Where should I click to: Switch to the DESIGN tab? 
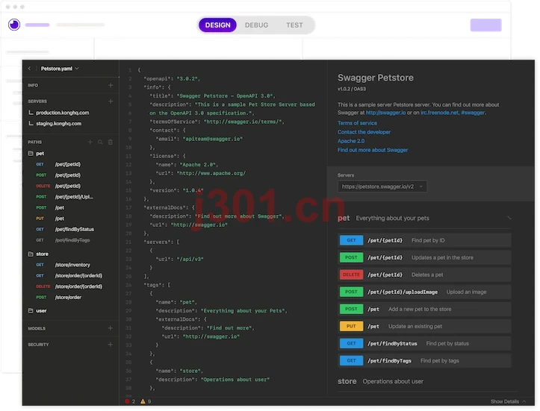217,25
